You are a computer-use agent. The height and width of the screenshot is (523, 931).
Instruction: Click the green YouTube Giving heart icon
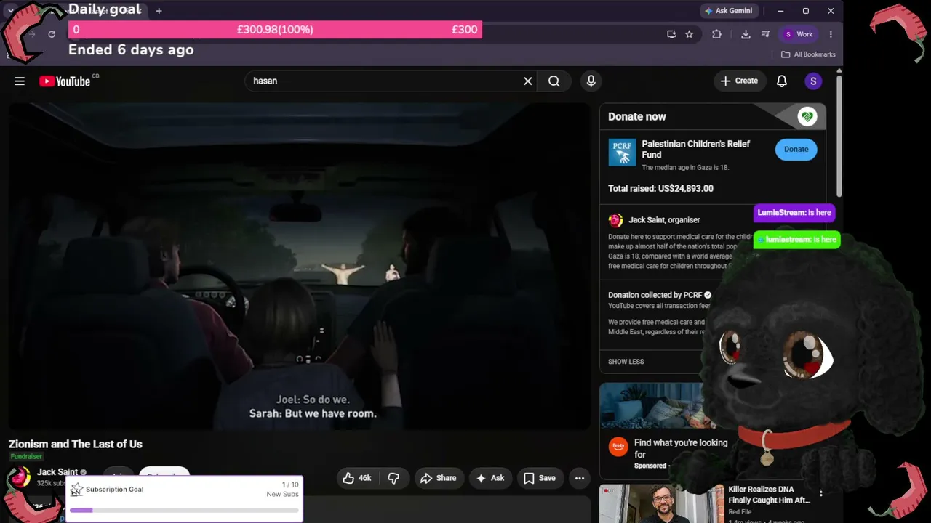[807, 116]
